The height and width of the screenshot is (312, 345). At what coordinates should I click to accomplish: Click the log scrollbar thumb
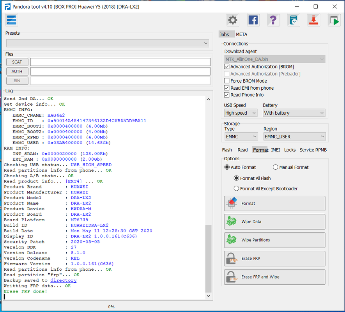click(208, 259)
